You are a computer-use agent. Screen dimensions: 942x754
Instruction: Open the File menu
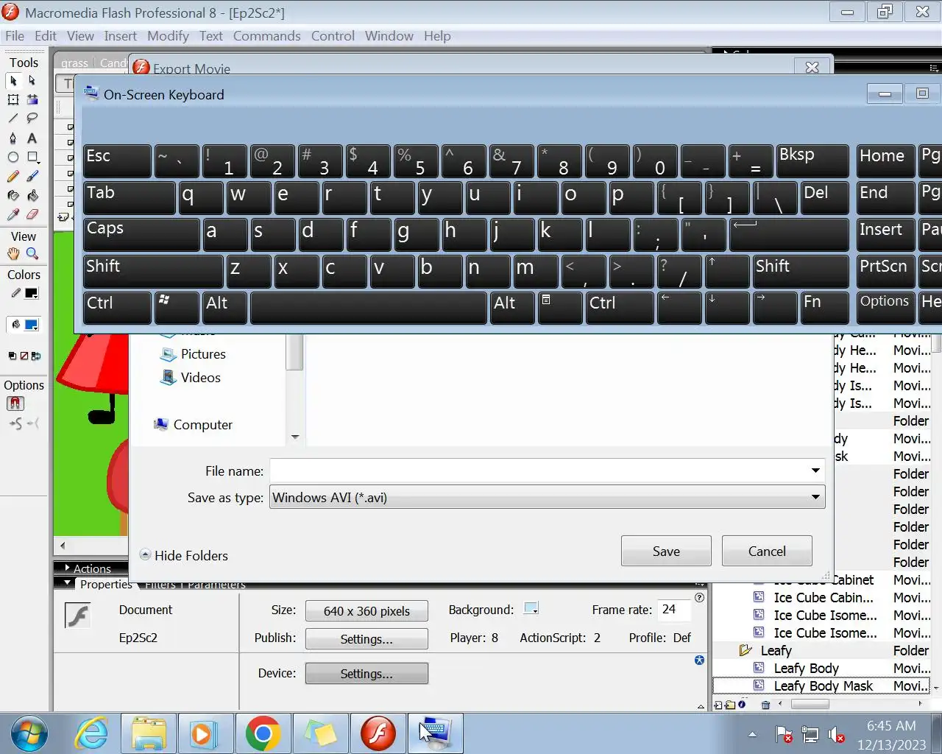pos(15,36)
